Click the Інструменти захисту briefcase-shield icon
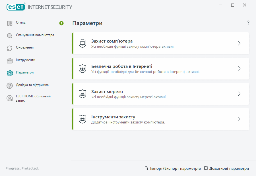Screen dimensions: 256x176 coord(82,119)
